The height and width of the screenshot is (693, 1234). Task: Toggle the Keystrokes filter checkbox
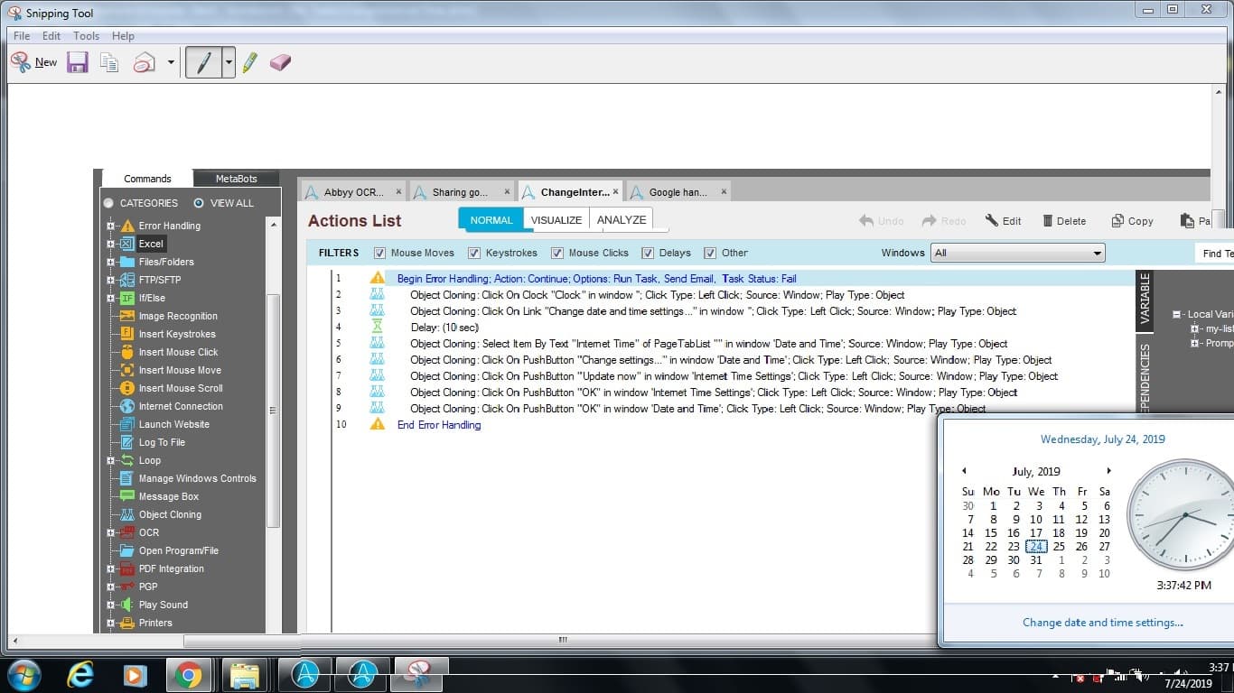474,253
